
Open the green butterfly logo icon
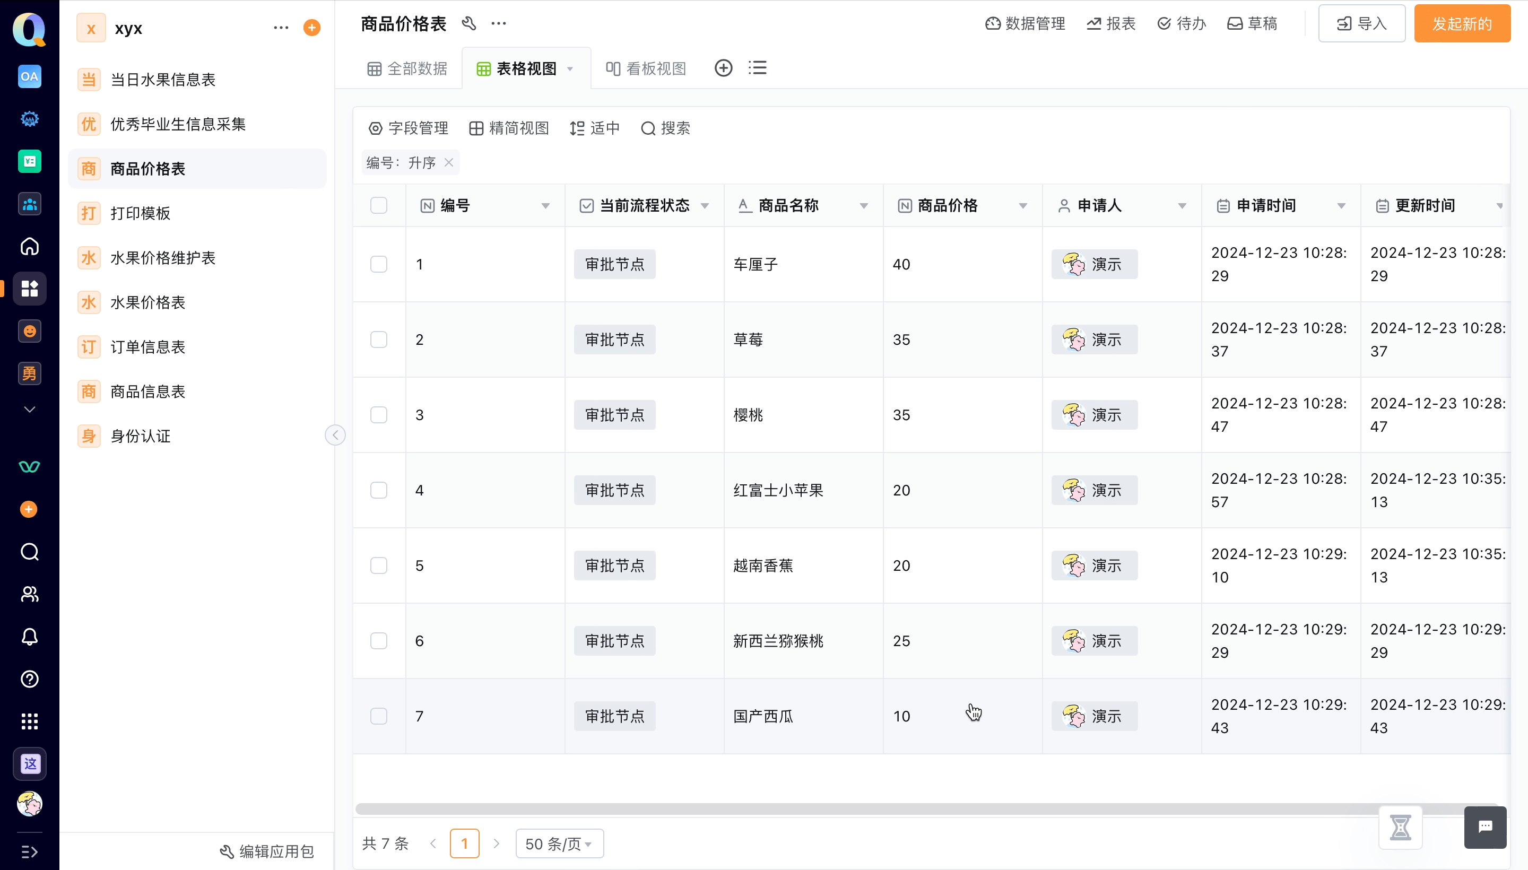pyautogui.click(x=29, y=467)
